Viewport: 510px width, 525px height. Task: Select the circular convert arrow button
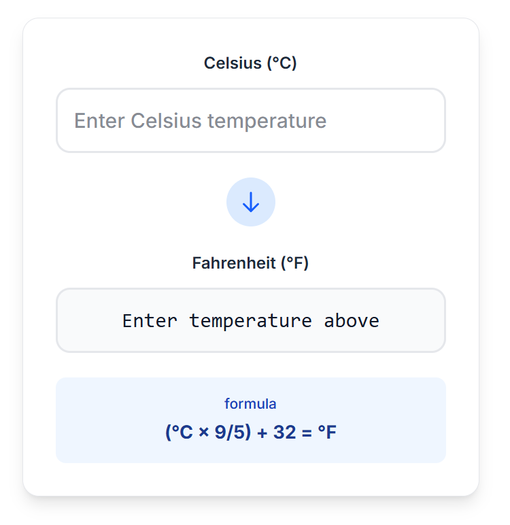pyautogui.click(x=251, y=202)
